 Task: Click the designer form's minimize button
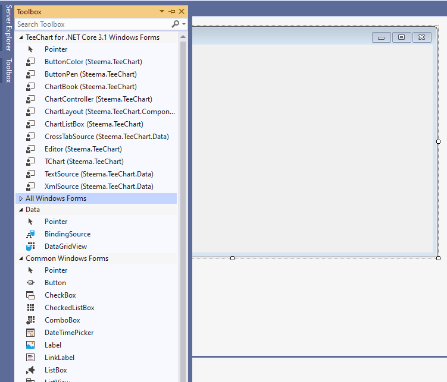coord(381,37)
